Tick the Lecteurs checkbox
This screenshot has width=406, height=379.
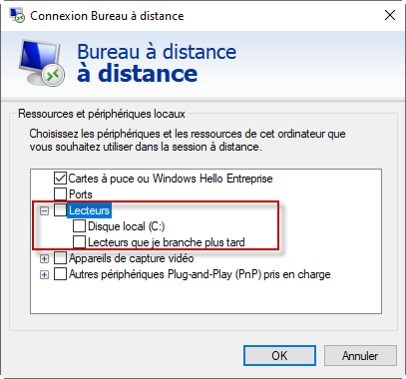coord(60,210)
